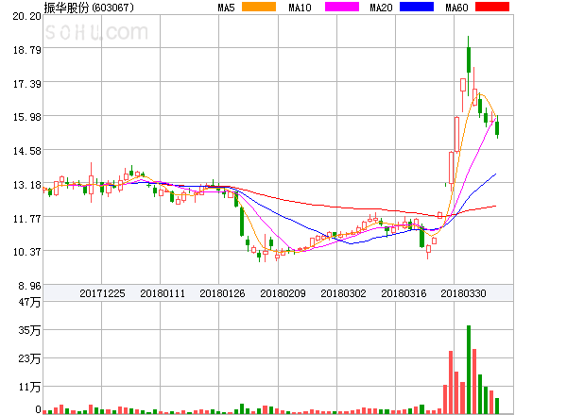Click the 17.39 price axis label
This screenshot has width=567, height=415.
tap(26, 84)
